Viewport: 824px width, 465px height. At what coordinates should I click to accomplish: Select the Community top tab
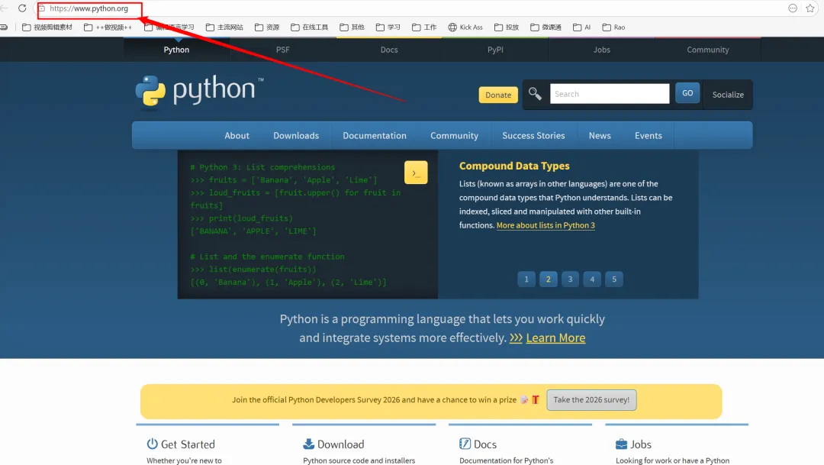click(708, 50)
